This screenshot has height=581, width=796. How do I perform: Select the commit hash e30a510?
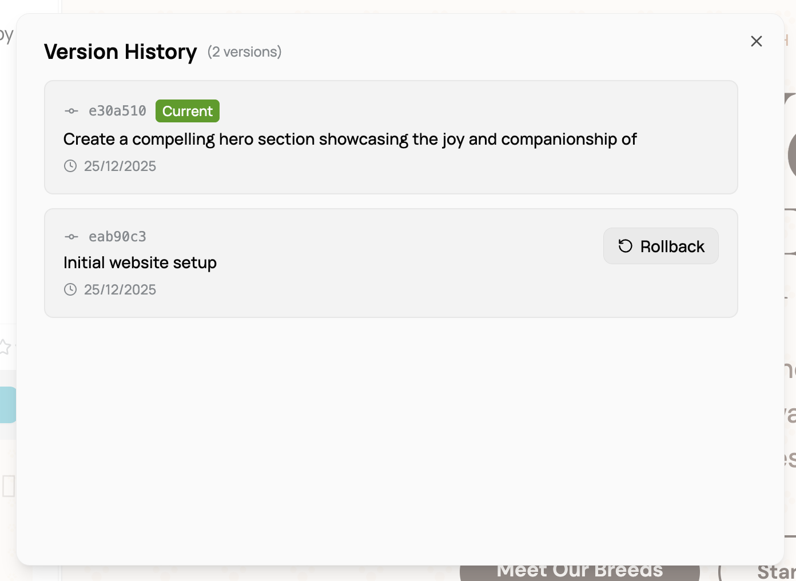(117, 111)
